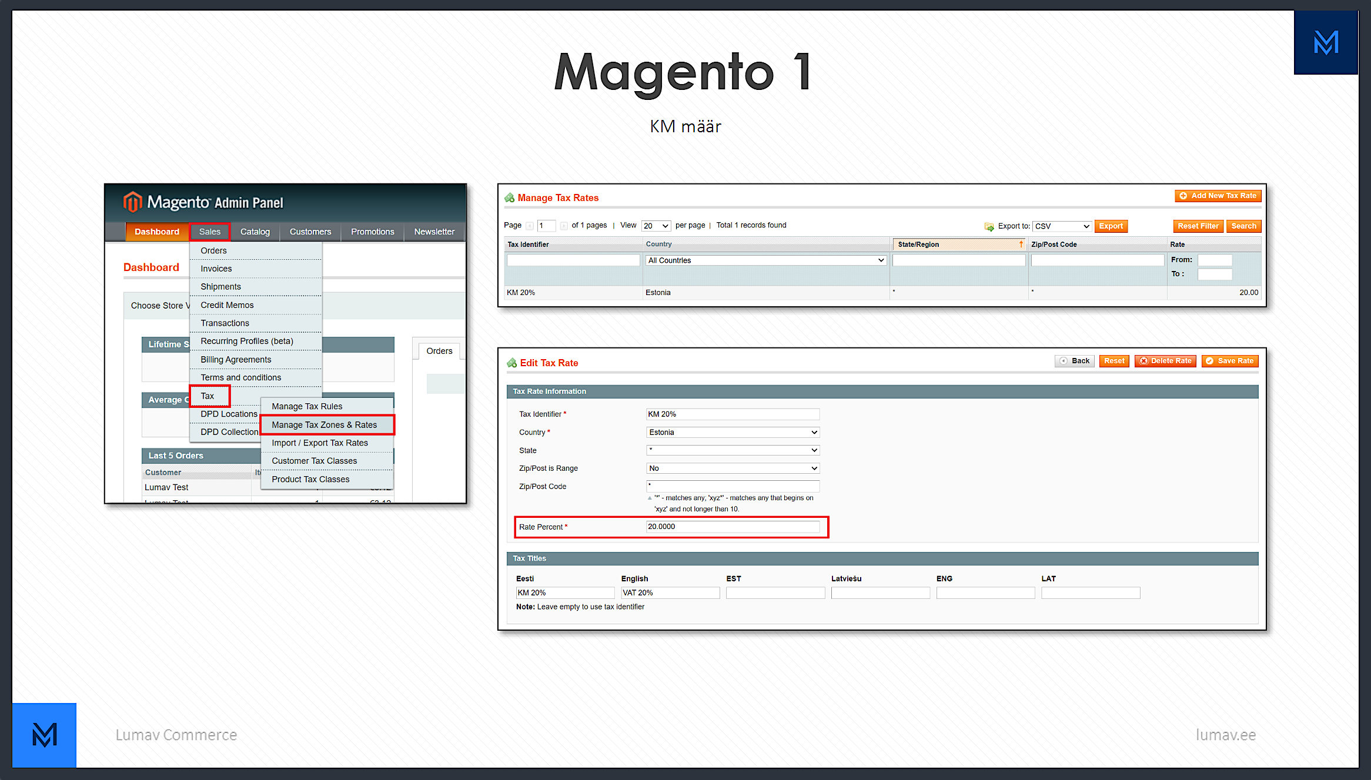Go to next page arrow in pager
Viewport: 1371px width, 780px height.
(564, 226)
